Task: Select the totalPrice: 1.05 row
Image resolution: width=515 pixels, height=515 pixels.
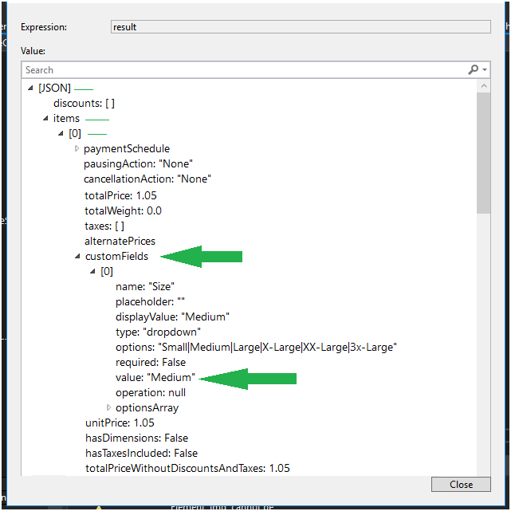Action: coord(120,195)
